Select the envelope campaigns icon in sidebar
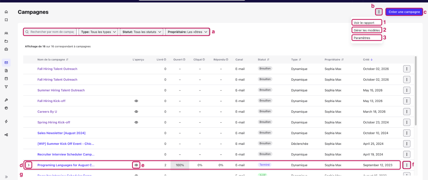 tap(6, 63)
